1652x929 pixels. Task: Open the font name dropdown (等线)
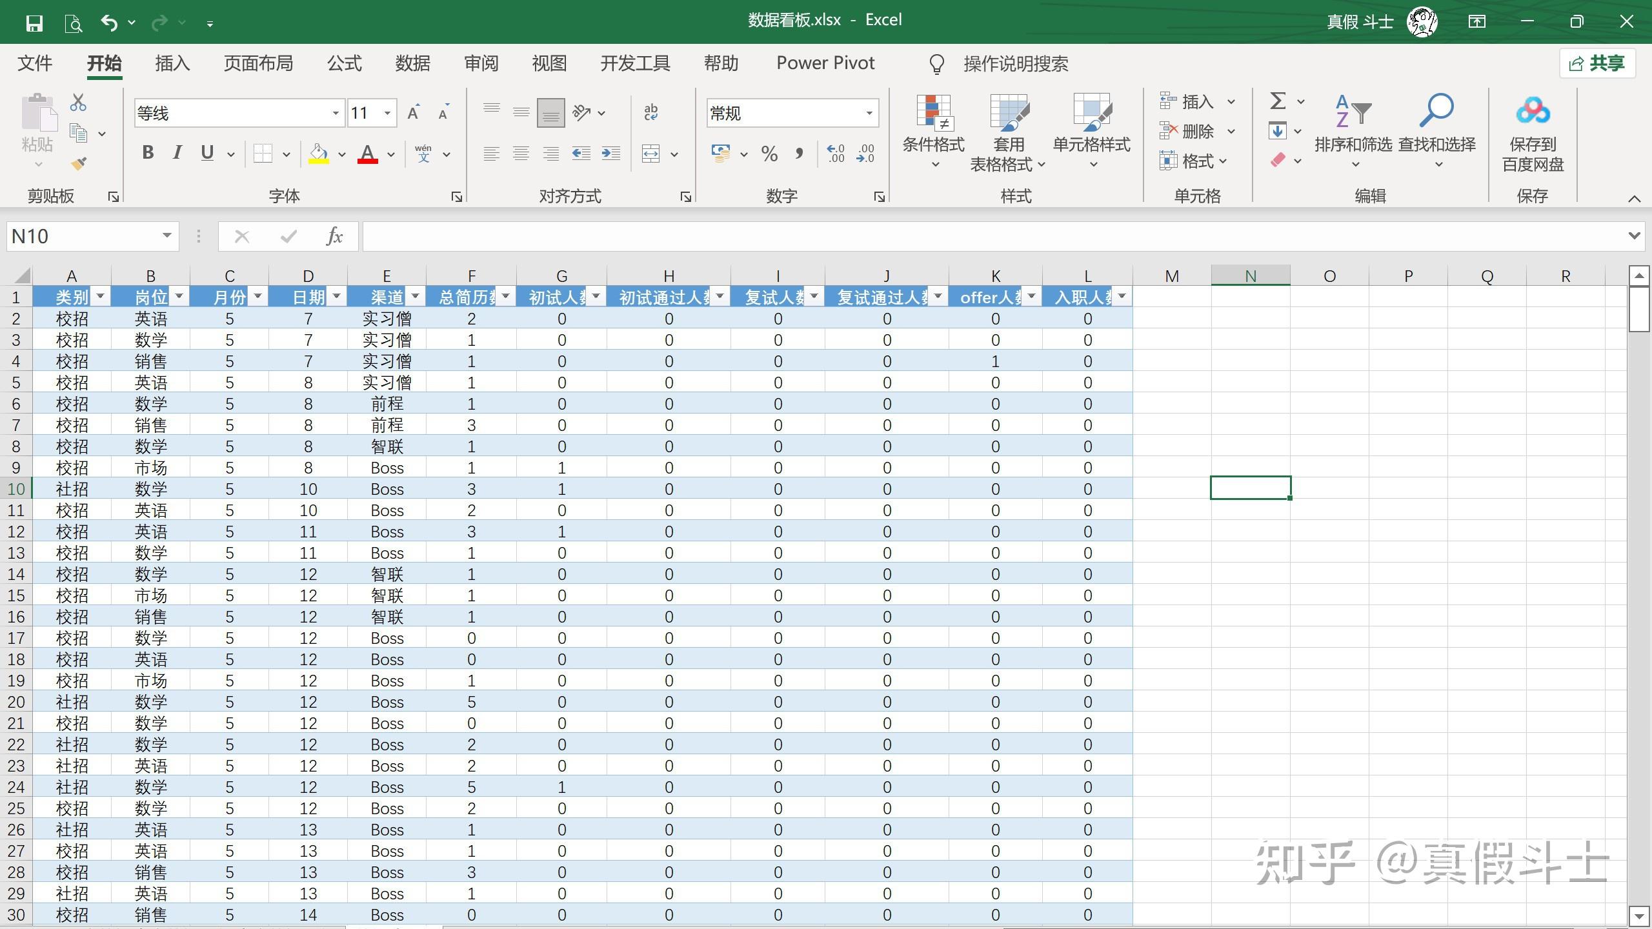[x=336, y=114]
